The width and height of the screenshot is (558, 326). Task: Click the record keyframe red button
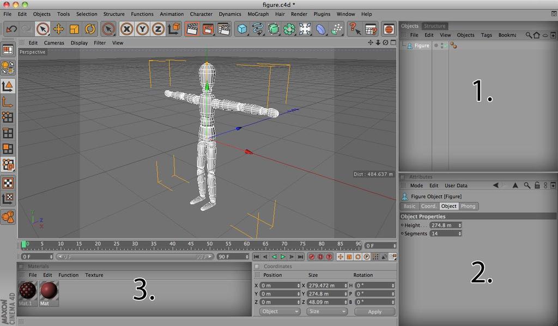[312, 257]
